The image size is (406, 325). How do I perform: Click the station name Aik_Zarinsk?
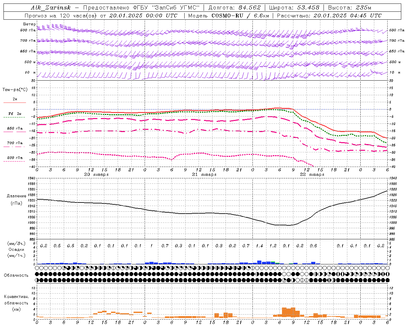click(x=50, y=8)
